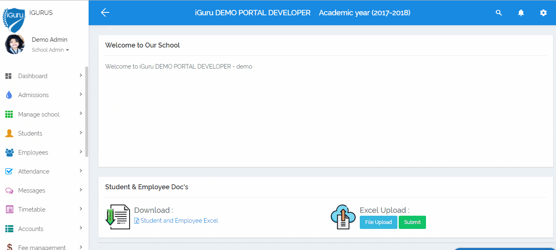Download Student and Employee Excel link
This screenshot has width=556, height=250.
179,221
